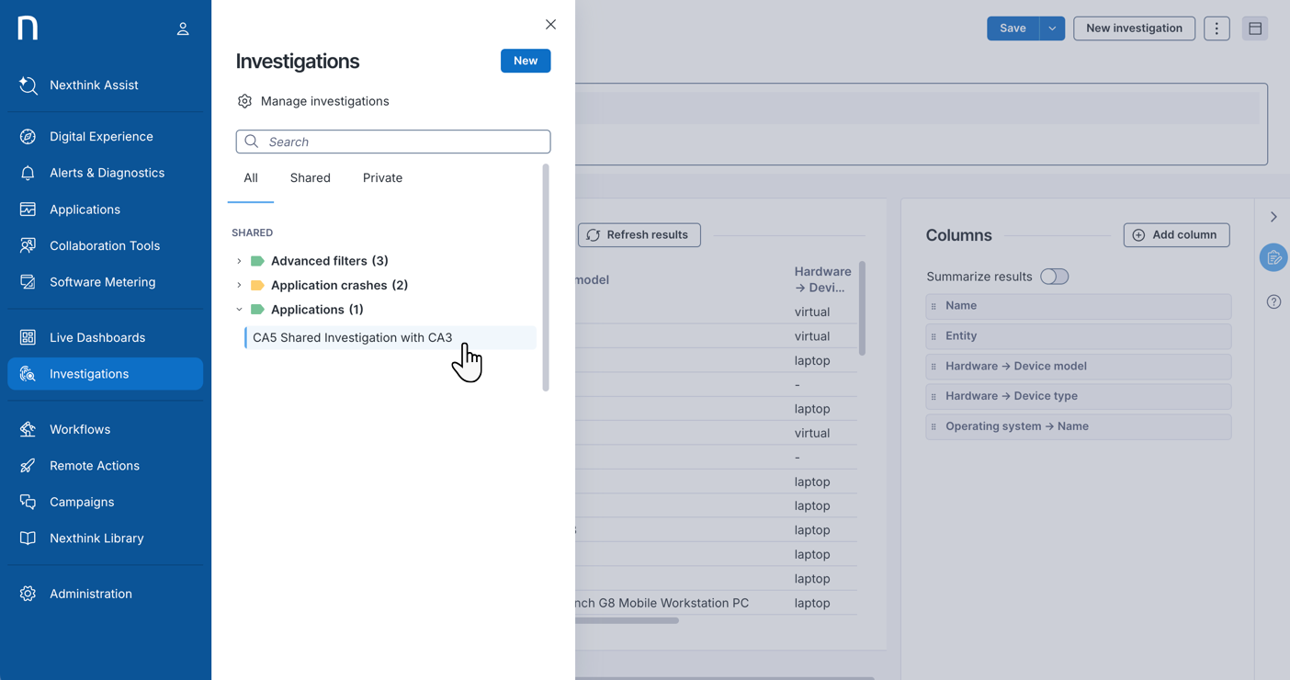Image resolution: width=1290 pixels, height=680 pixels.
Task: Open Manage investigations gear
Action: (x=244, y=101)
